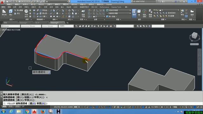Click the Help question mark icon
The height and width of the screenshot is (114, 203).
[184, 2]
